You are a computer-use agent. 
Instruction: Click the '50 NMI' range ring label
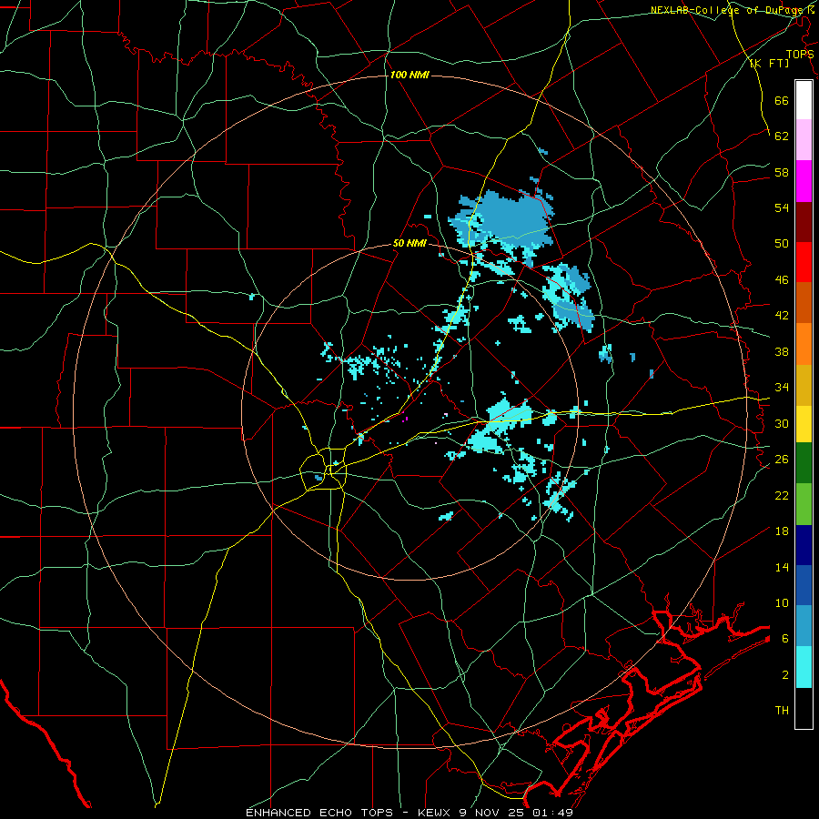tap(409, 243)
